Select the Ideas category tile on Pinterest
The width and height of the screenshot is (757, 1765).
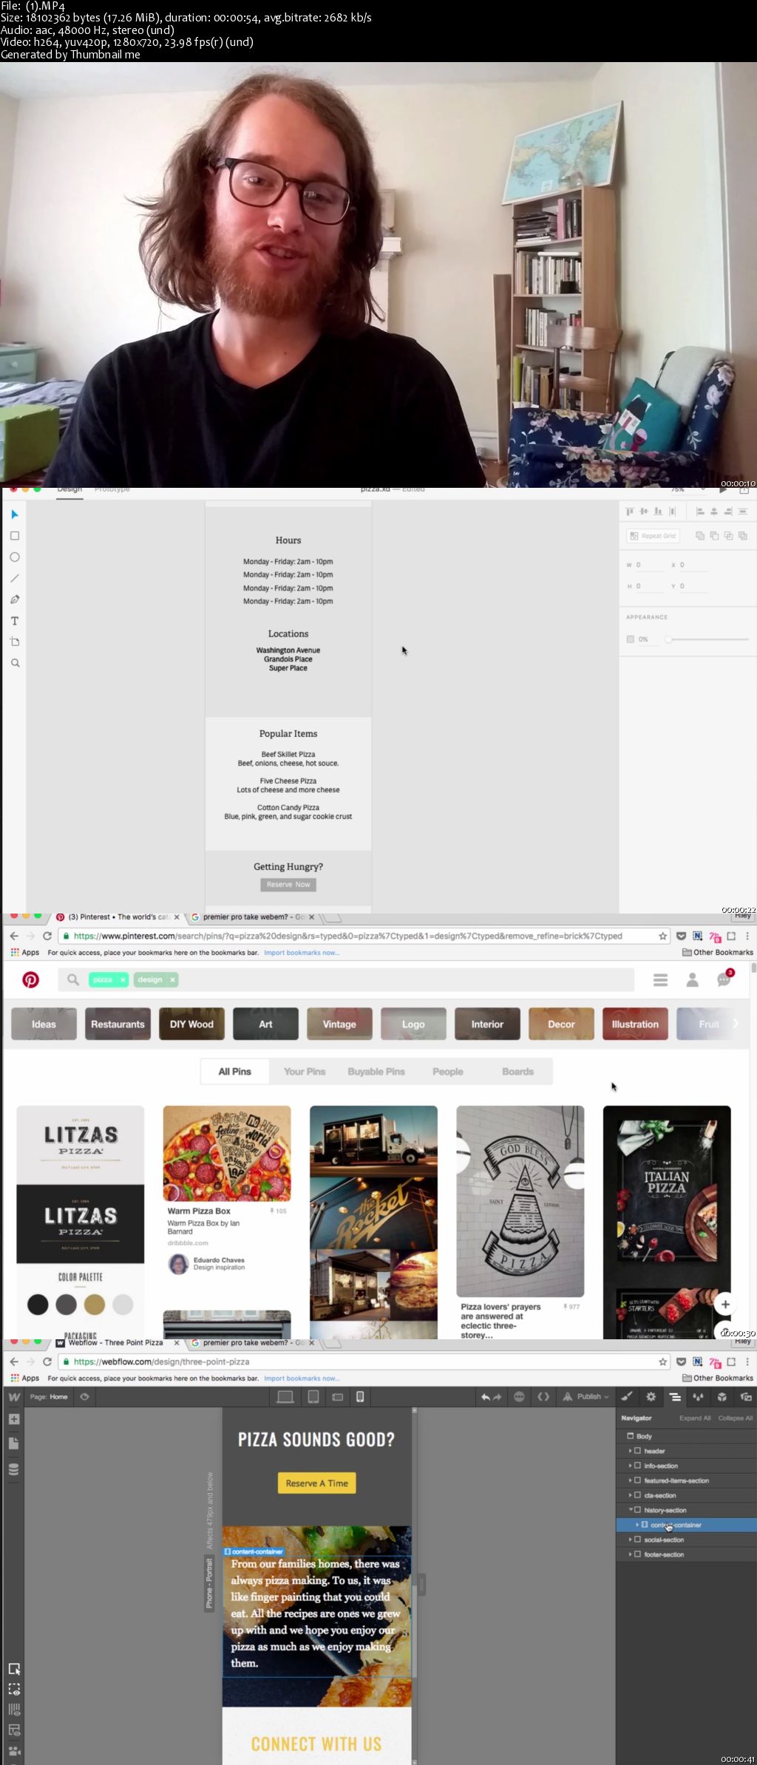pos(44,1024)
